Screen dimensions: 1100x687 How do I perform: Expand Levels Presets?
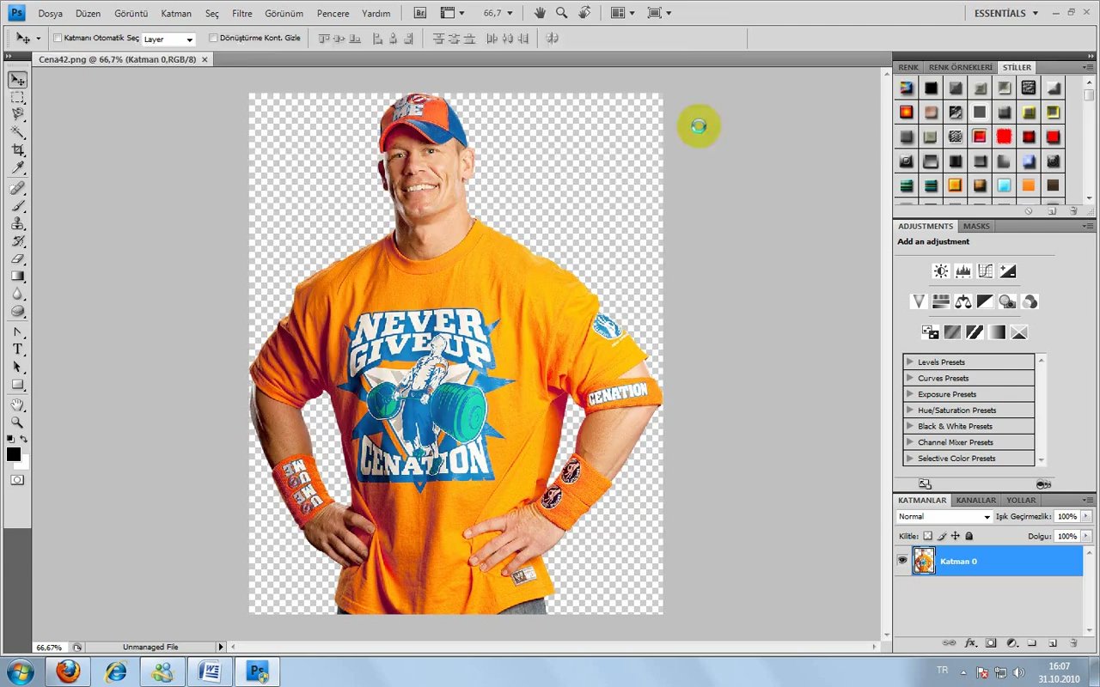(910, 362)
